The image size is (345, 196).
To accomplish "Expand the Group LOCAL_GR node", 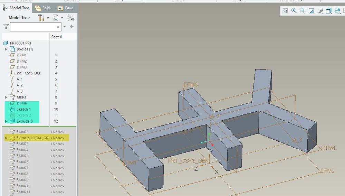I will tap(6, 138).
